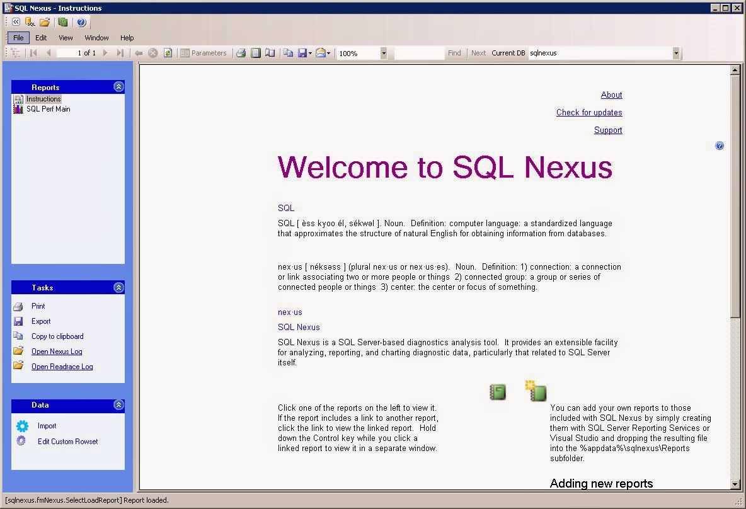Click the green report book icon in the report page
Image resolution: width=746 pixels, height=509 pixels.
point(498,392)
